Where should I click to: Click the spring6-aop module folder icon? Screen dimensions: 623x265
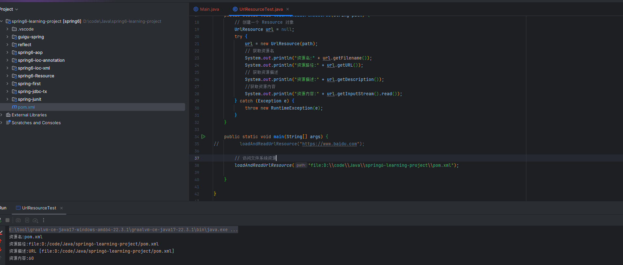14,52
